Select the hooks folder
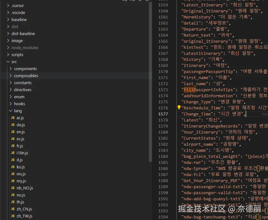268x220 pixels. pos(19,104)
